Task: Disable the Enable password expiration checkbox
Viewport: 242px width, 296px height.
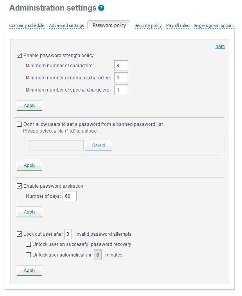Action: coord(19,186)
